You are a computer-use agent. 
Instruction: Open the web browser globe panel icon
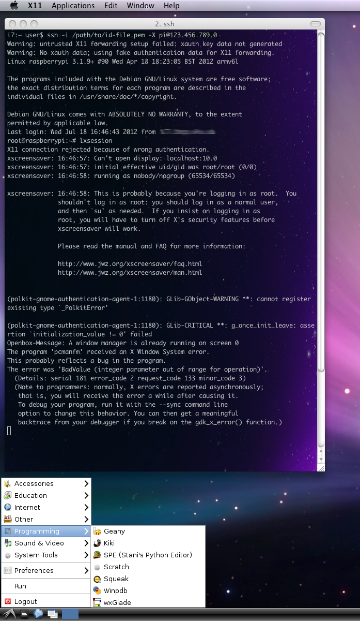click(38, 614)
